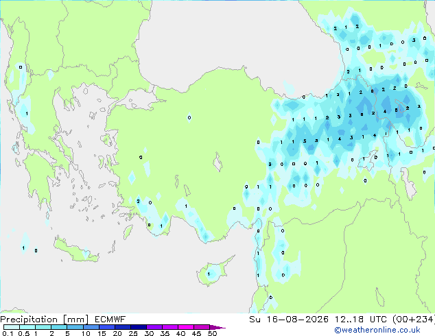Screen dimensions: 435x336
Task: Pick the legend swatch between 20 and 25
Action: coord(122,327)
